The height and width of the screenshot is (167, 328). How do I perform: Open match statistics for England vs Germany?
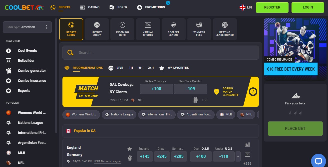pos(248,144)
